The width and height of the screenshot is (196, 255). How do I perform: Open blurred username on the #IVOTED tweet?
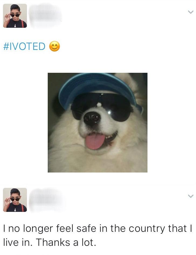pyautogui.click(x=45, y=15)
